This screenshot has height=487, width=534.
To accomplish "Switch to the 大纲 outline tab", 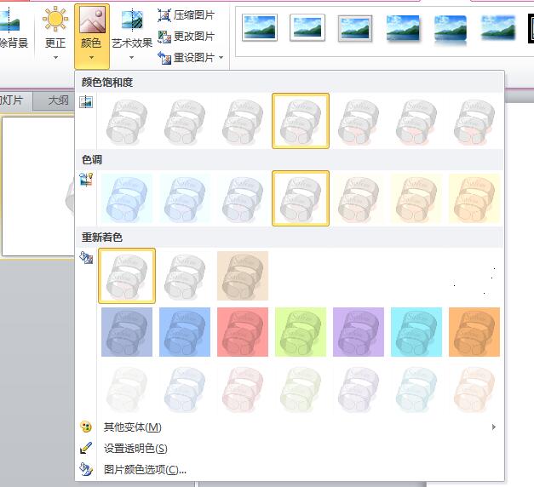I will [x=58, y=100].
